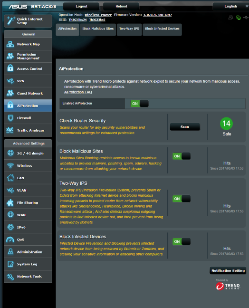Viewport: 249px width, 308px height.
Task: Open the Traffic Analyzer menu item
Action: 28,130
